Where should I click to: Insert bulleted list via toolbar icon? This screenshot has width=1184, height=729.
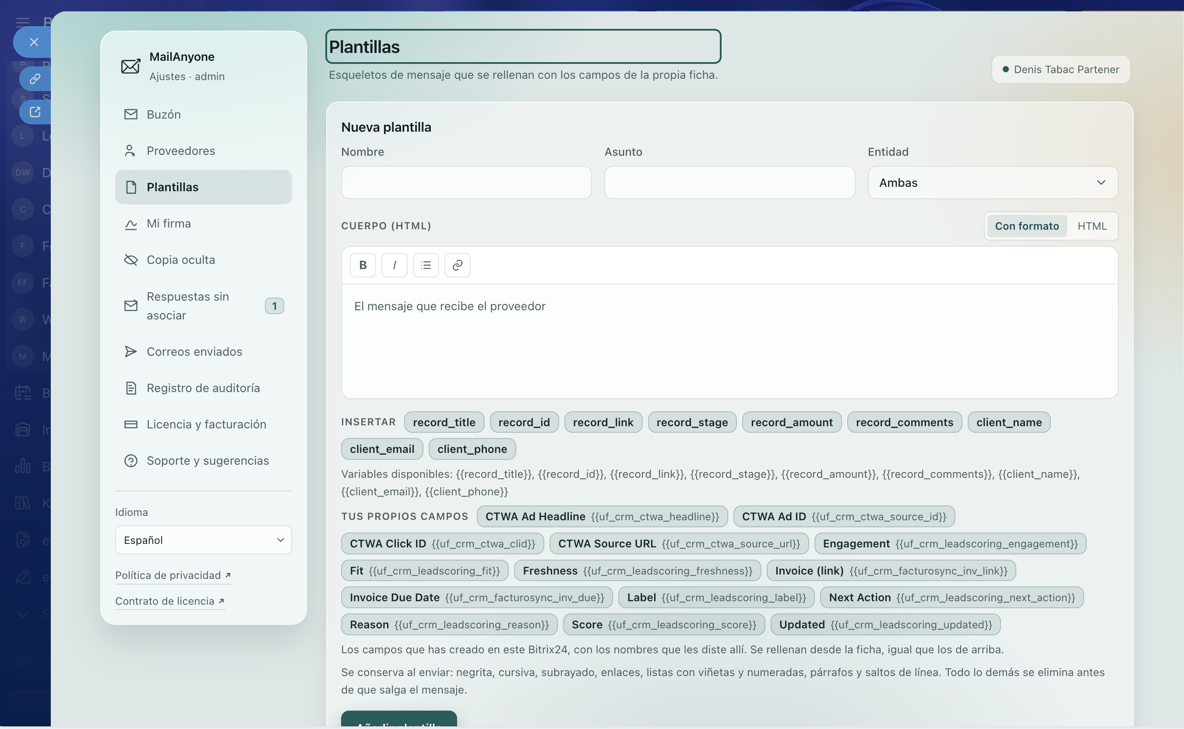426,265
